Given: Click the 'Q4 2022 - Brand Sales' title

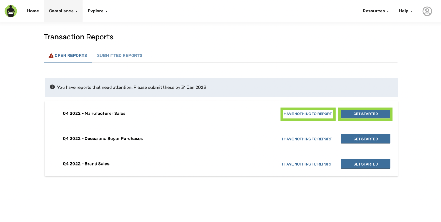Looking at the screenshot, I should (x=86, y=164).
